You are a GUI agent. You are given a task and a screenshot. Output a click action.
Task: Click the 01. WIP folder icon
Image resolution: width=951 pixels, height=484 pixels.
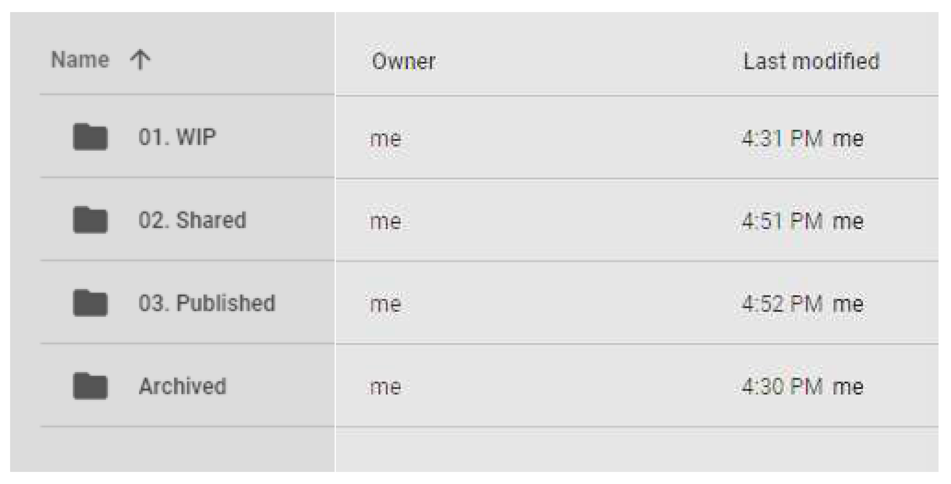pos(90,137)
